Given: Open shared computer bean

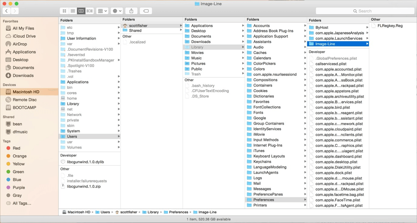Looking at the screenshot, I should tap(17, 124).
